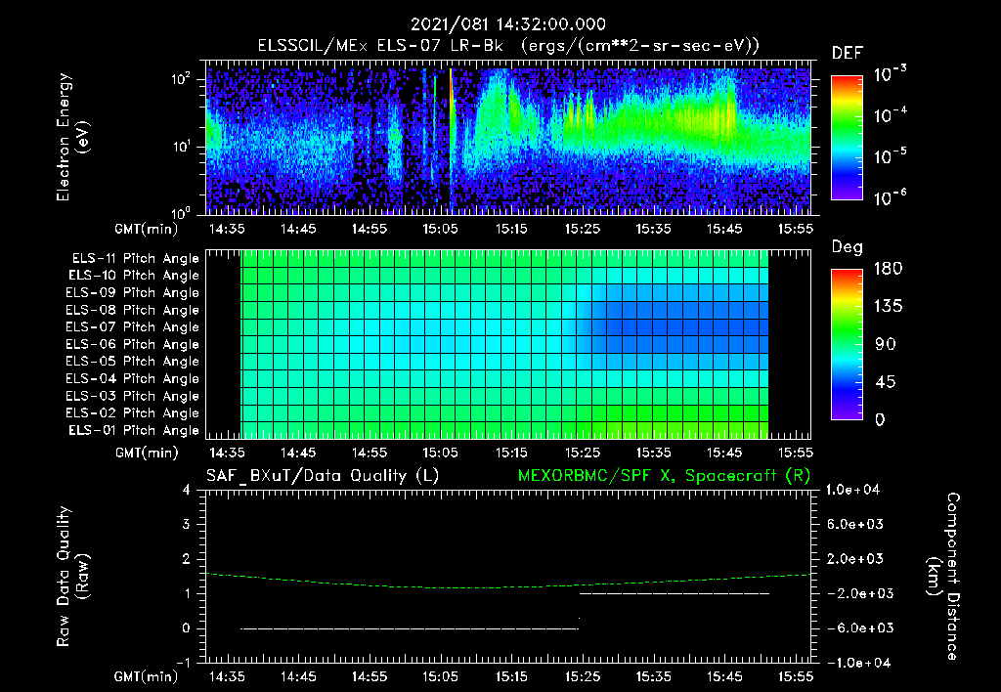Screen dimensions: 1001x692
Task: Click the 180 label on the Deg scale
Action: pyautogui.click(x=888, y=269)
